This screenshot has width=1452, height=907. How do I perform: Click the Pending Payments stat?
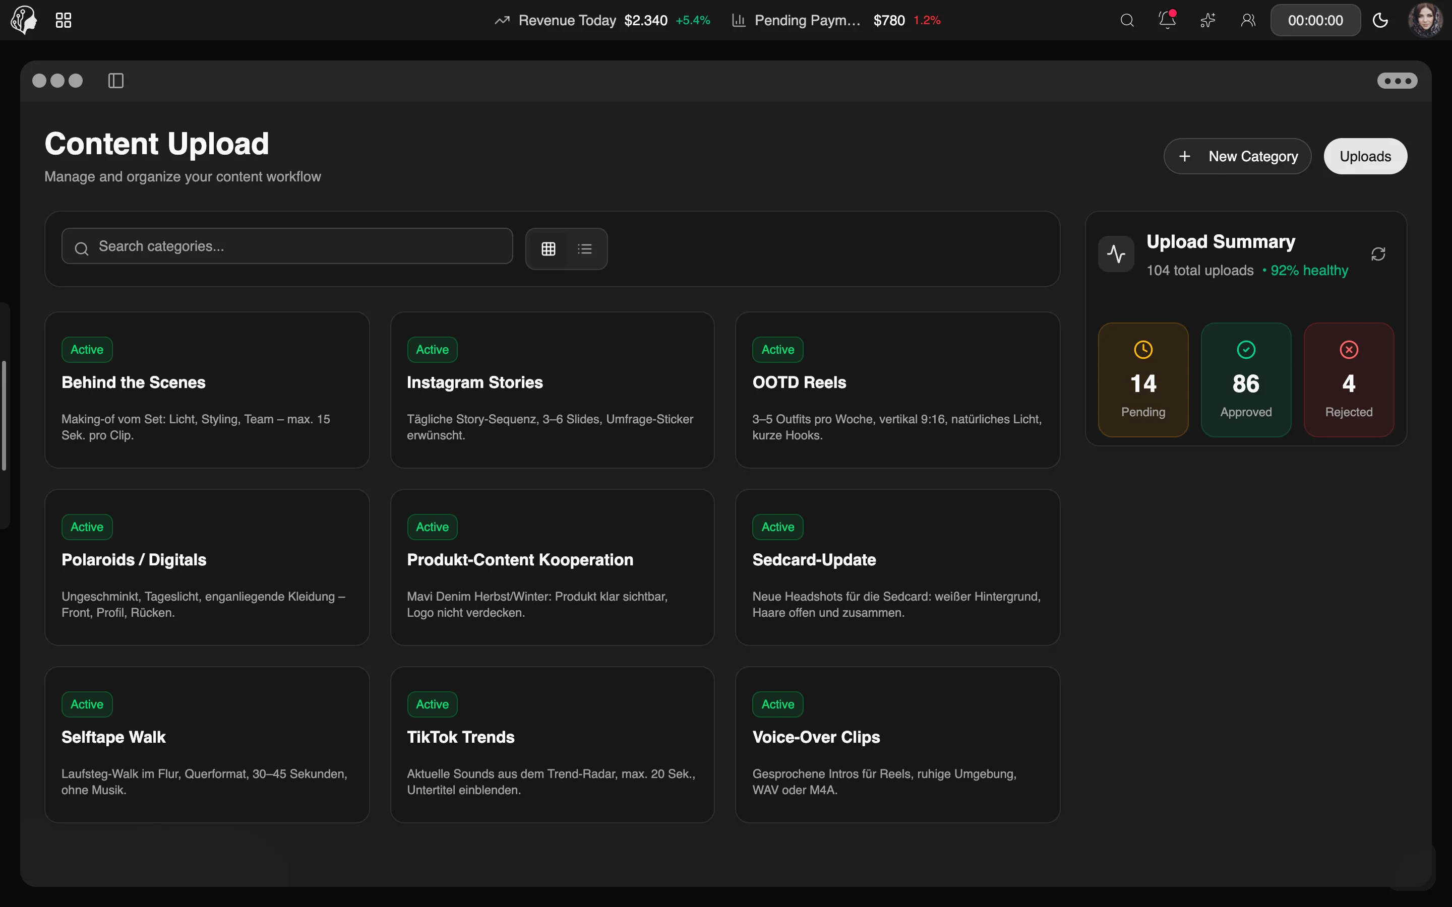click(x=836, y=20)
